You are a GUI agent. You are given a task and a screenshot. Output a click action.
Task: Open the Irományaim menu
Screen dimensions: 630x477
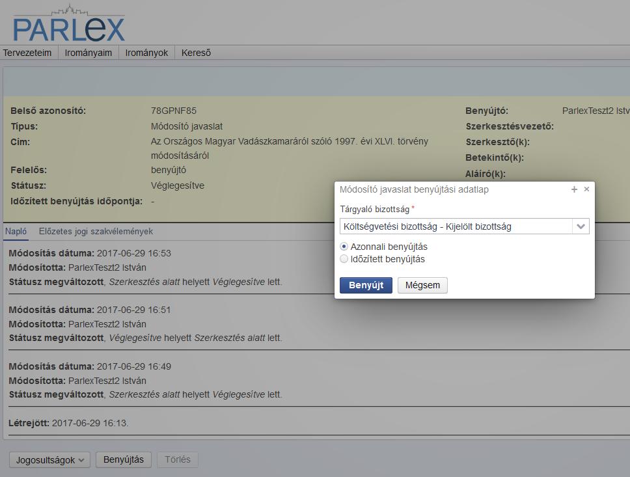coord(89,53)
